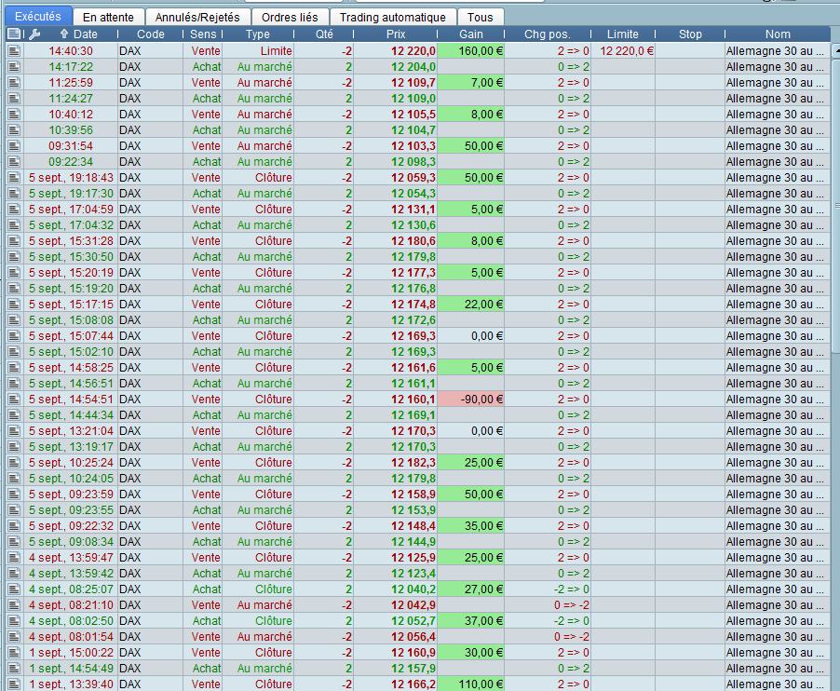Click the scrollbar up arrow
Screen dimensions: 840x691
tap(835, 50)
